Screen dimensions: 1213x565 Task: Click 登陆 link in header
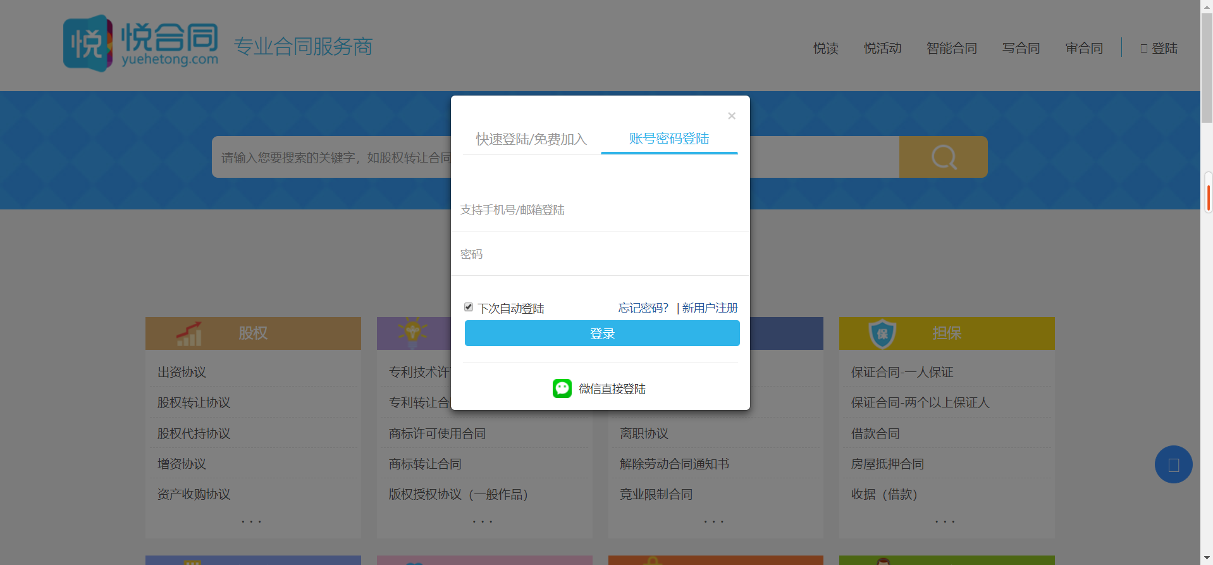(1159, 48)
